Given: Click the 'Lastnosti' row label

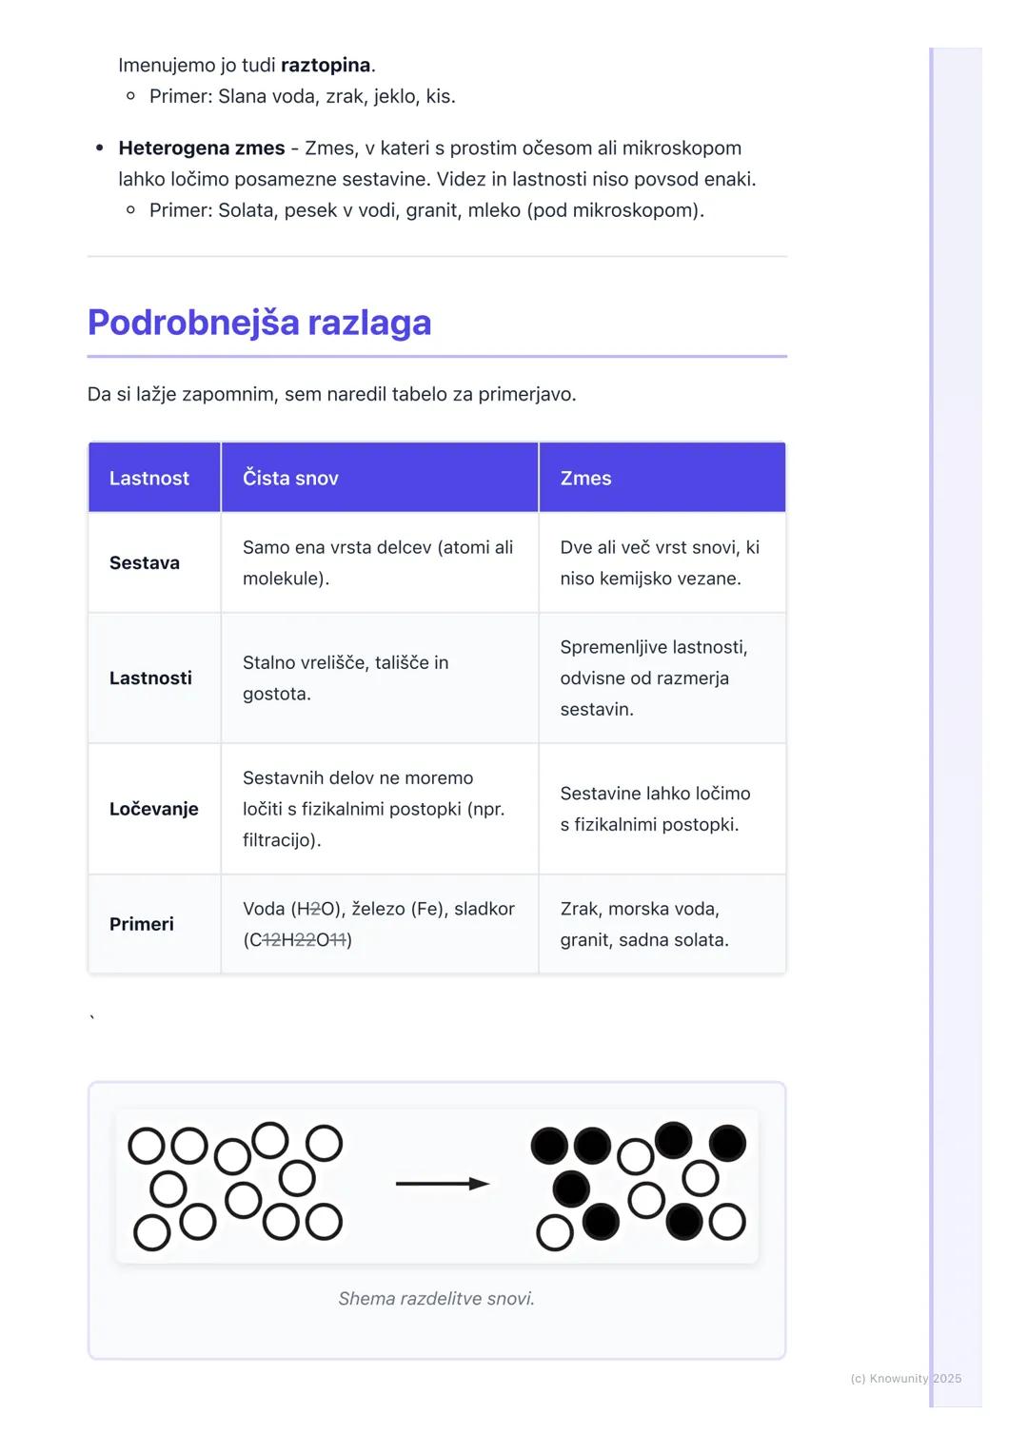Looking at the screenshot, I should pyautogui.click(x=150, y=678).
